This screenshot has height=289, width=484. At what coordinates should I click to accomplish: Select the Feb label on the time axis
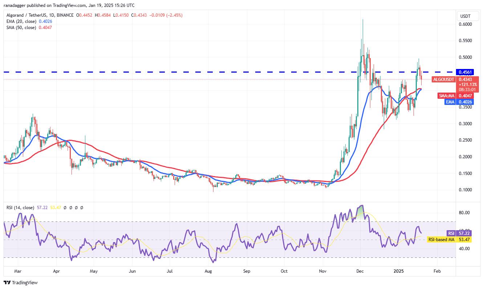[437, 271]
